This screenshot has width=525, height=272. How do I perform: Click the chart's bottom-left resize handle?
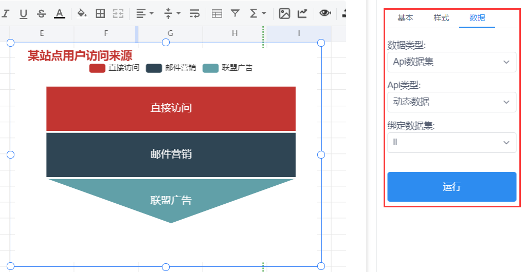click(10, 266)
